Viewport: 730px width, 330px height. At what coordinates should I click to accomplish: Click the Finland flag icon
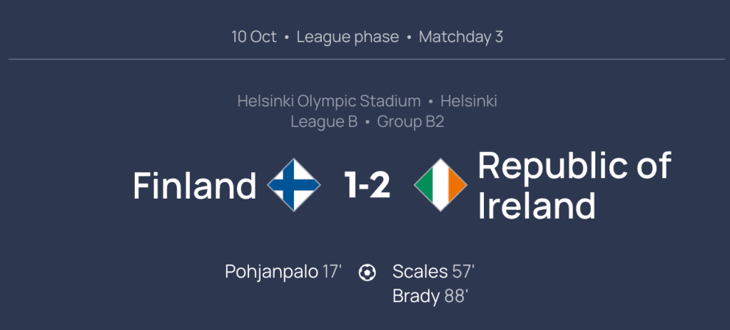294,185
